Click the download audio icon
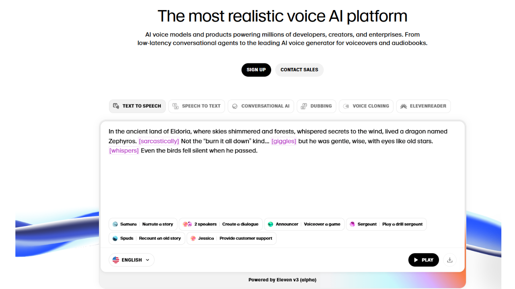 [449, 260]
